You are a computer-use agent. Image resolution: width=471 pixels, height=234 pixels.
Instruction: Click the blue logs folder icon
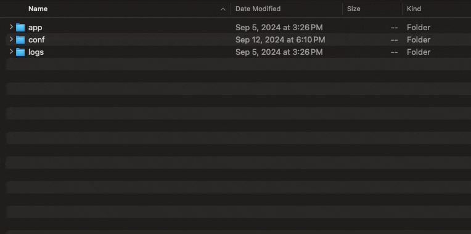[20, 52]
